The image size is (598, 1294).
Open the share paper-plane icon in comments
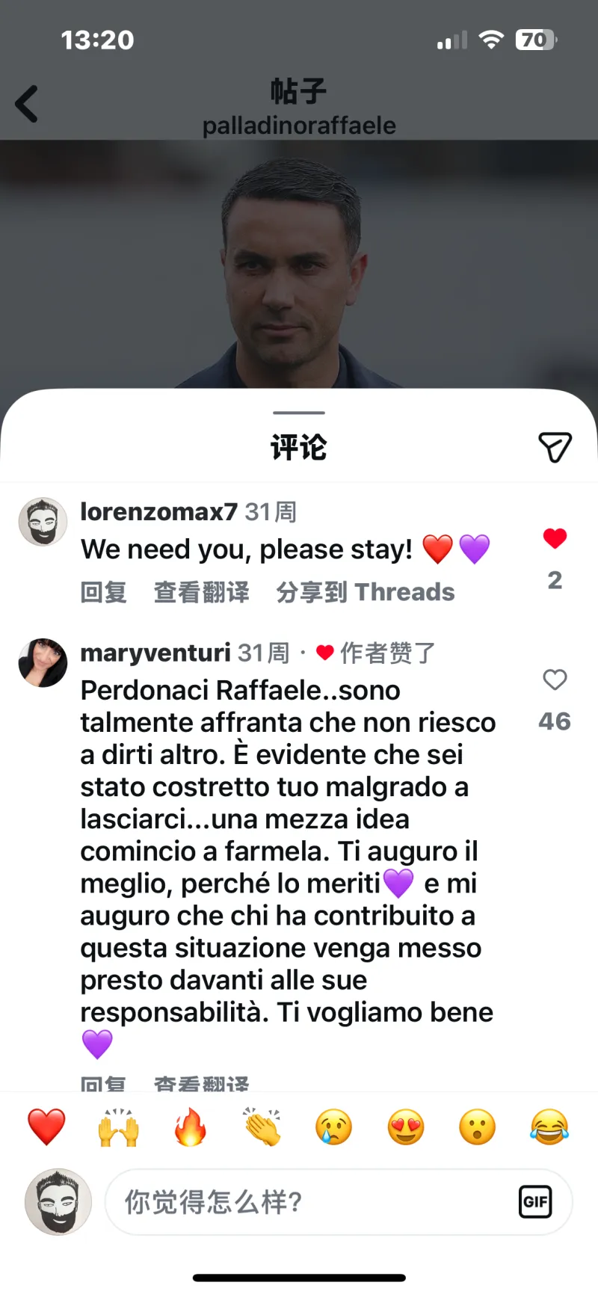click(555, 447)
